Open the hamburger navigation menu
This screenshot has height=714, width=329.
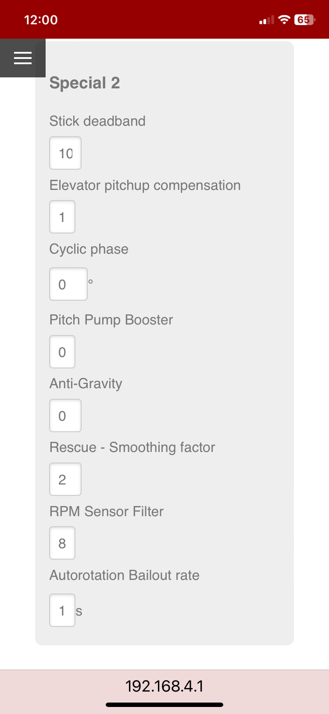click(23, 58)
